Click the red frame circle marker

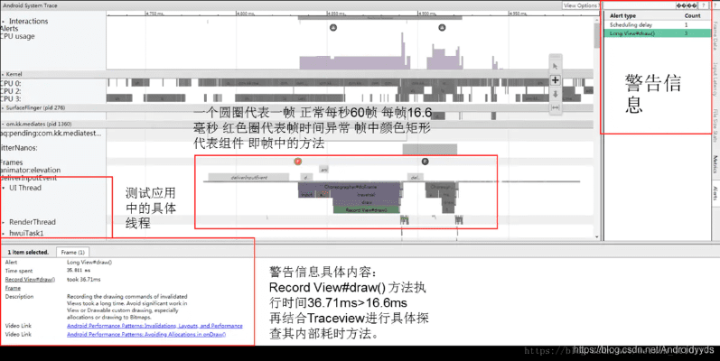coord(298,162)
